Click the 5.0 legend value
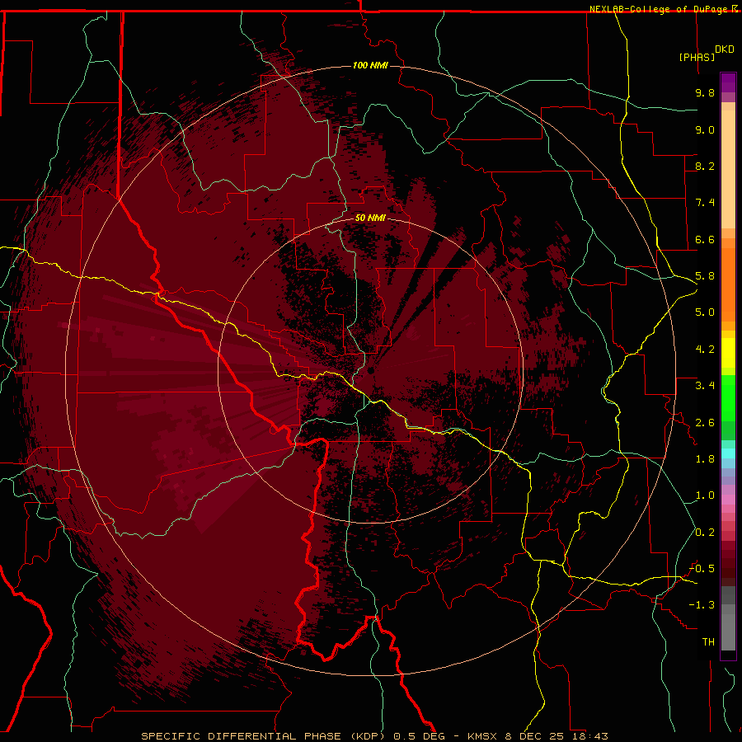Viewport: 742px width, 742px height. pyautogui.click(x=705, y=312)
